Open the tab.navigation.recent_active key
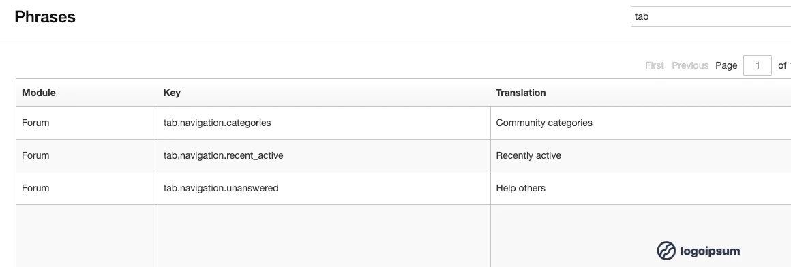Image resolution: width=791 pixels, height=267 pixels. [x=224, y=156]
